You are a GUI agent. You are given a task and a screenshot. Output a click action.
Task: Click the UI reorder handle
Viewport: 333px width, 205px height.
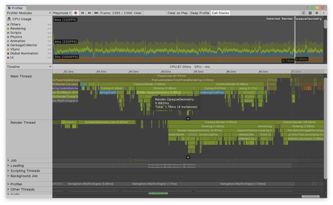point(49,58)
